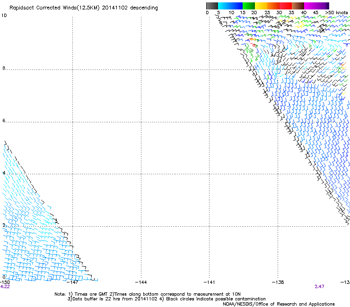The width and height of the screenshot is (350, 307).
Task: Click the longitude label '-141'
Action: 210,282
